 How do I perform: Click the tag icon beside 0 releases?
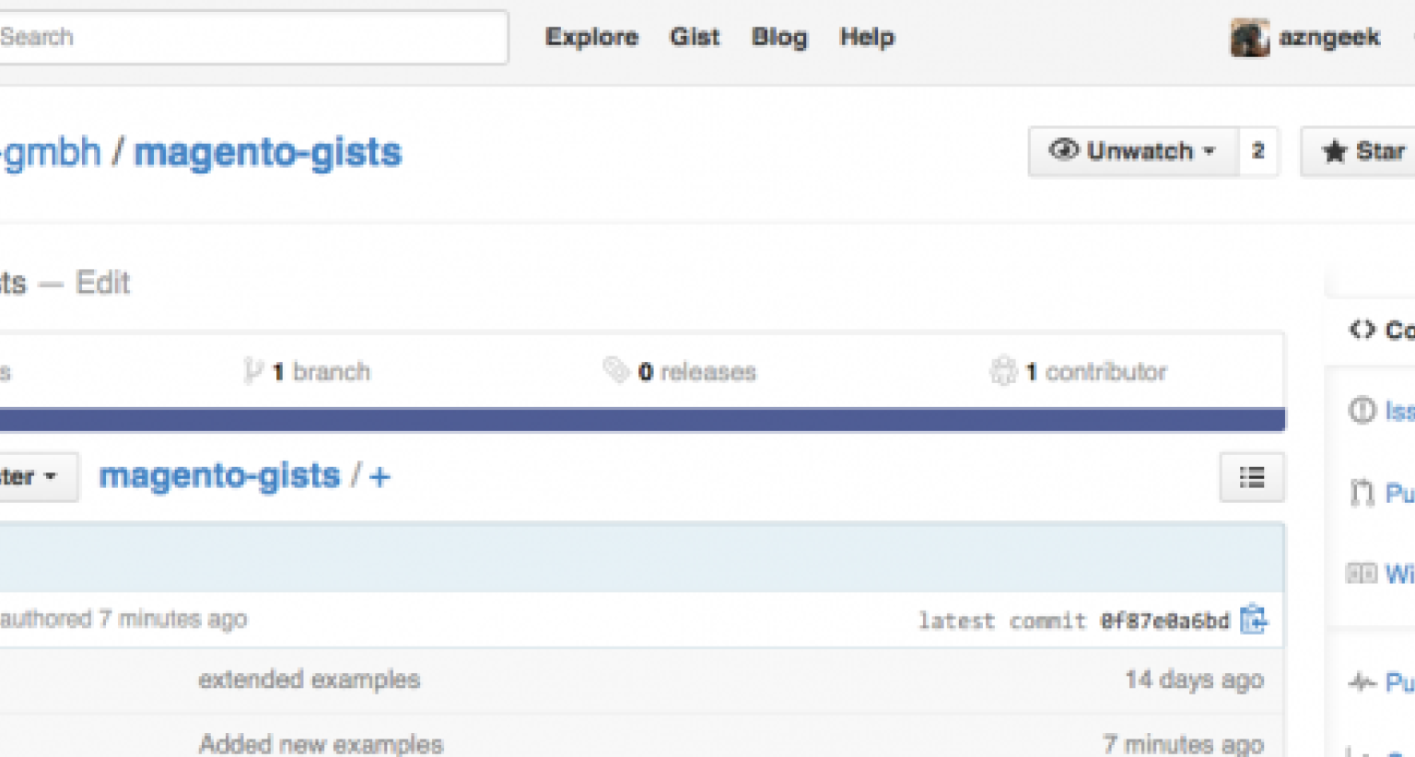(616, 370)
